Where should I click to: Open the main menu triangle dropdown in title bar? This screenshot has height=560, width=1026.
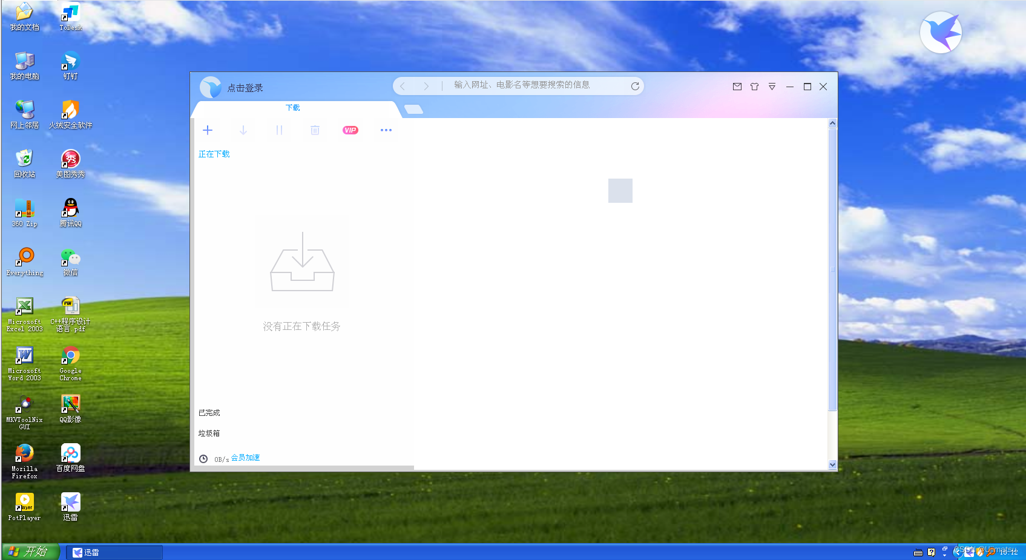772,87
